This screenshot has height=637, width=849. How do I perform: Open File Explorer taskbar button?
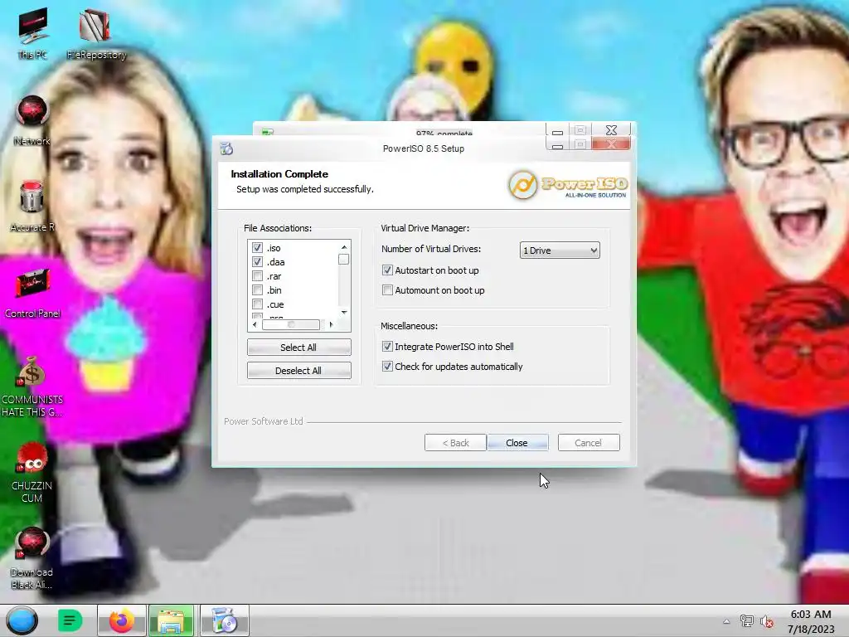click(171, 620)
